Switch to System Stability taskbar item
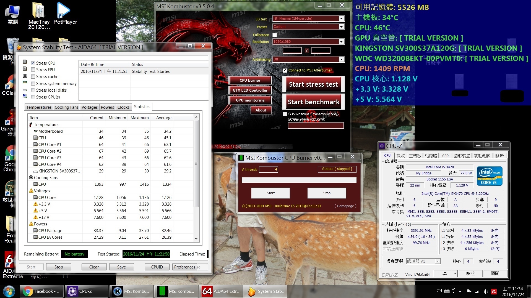The height and width of the screenshot is (298, 531). click(x=266, y=291)
